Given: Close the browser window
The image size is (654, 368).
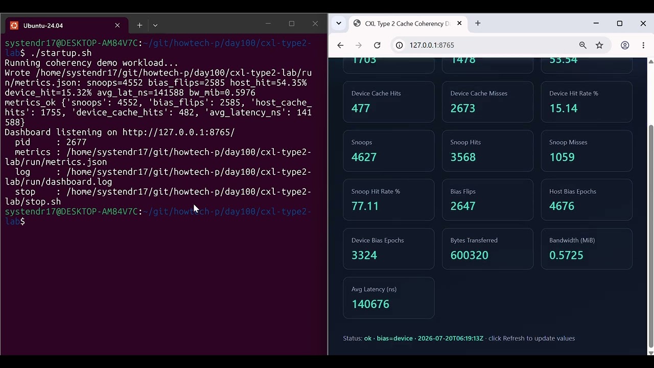Looking at the screenshot, I should (643, 24).
